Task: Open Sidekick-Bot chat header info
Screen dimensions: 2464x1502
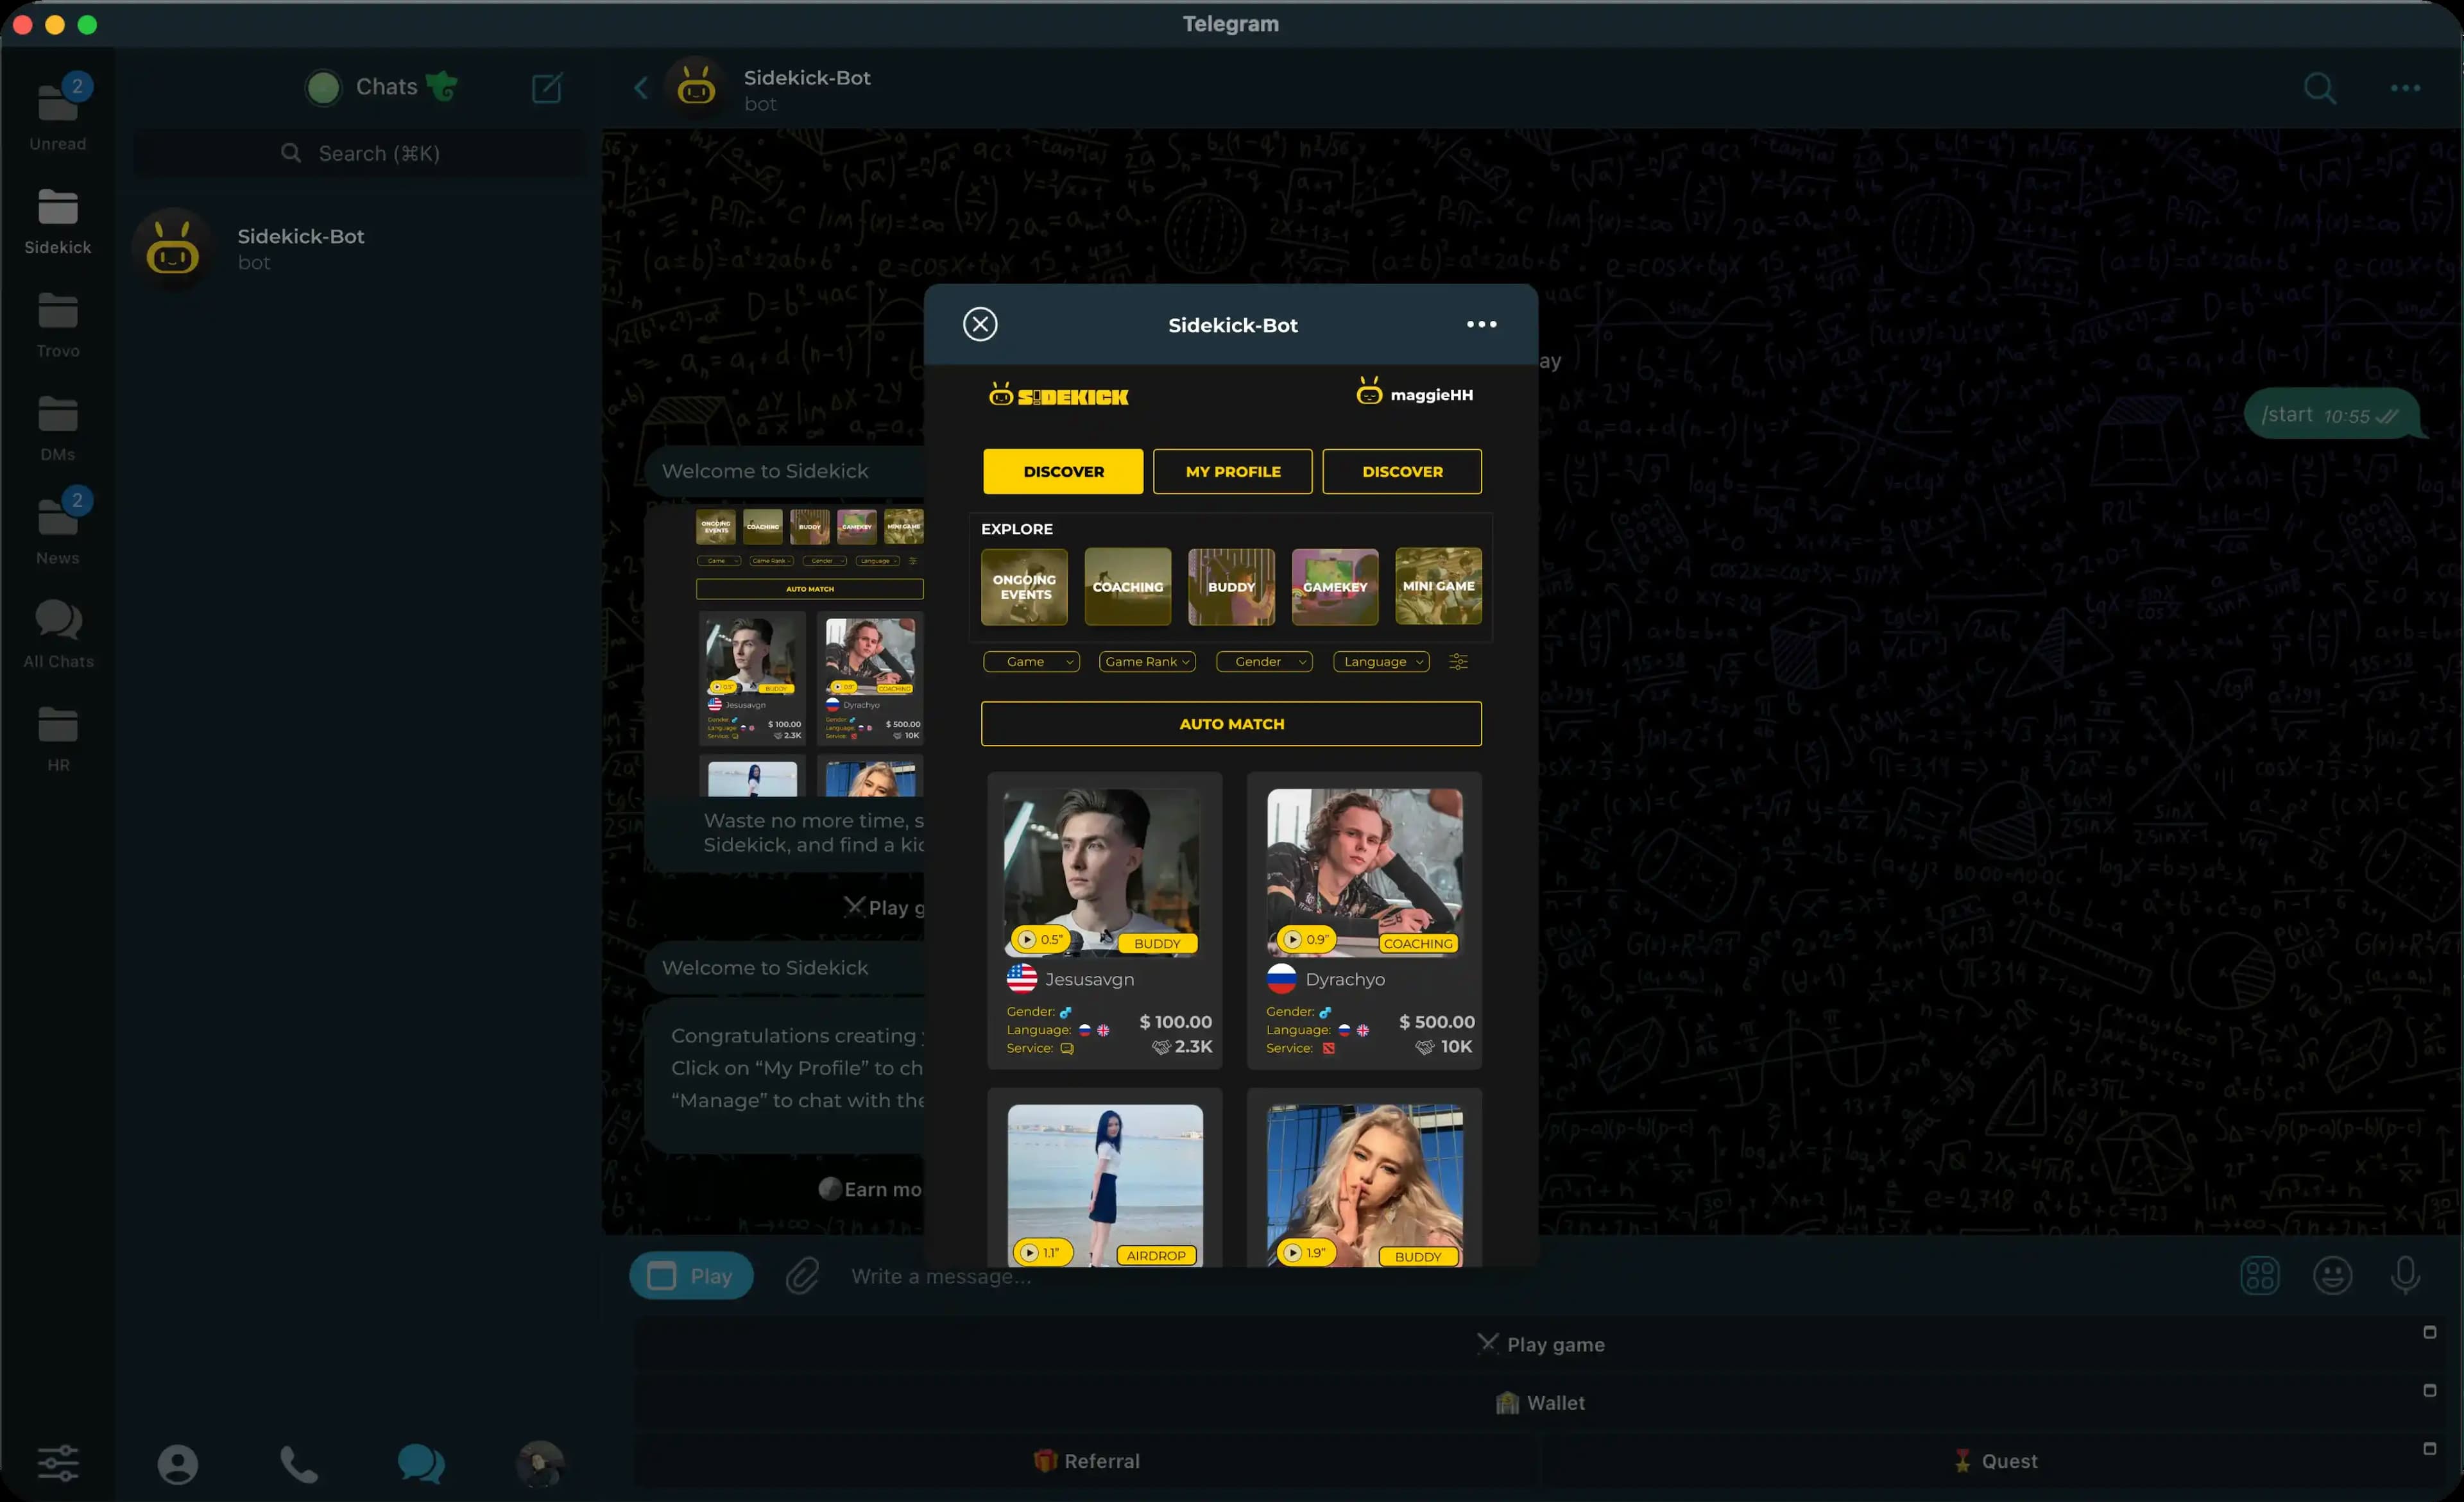Action: (807, 89)
